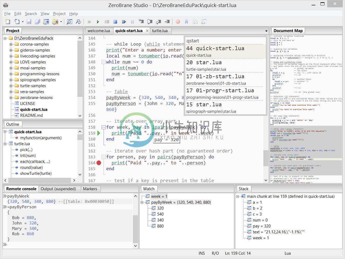Open the File menu
The width and height of the screenshot is (345, 259).
7,14
